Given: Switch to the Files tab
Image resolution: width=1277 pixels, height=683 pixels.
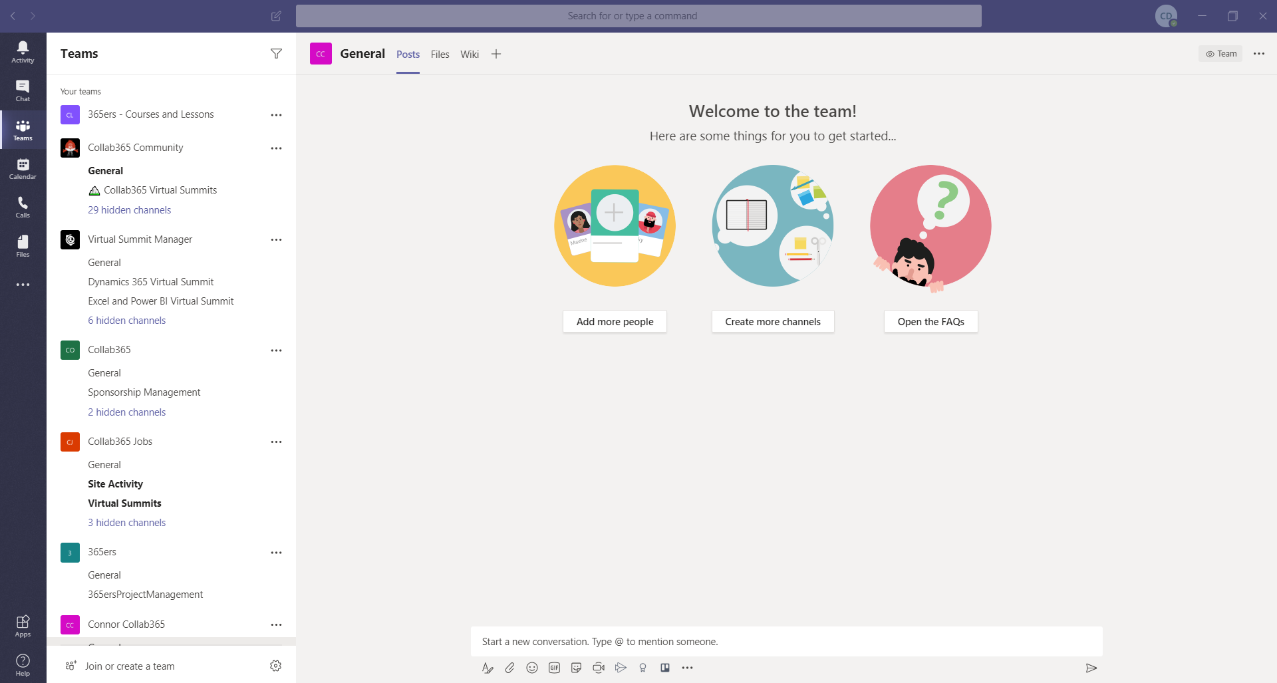Looking at the screenshot, I should tap(440, 55).
